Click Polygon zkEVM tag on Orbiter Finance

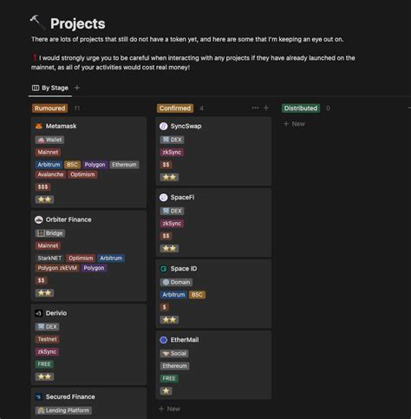[57, 268]
